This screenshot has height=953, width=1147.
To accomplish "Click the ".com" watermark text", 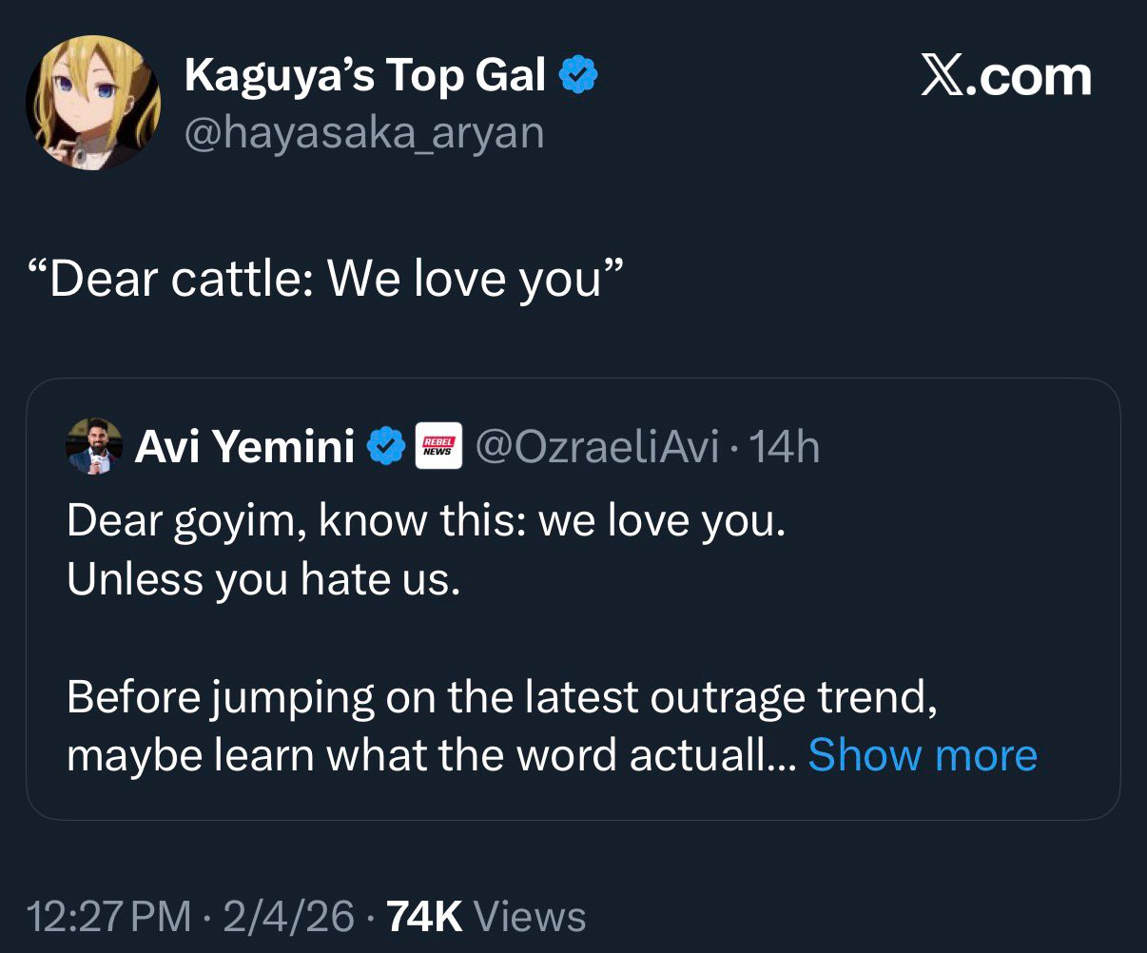I will [1034, 78].
